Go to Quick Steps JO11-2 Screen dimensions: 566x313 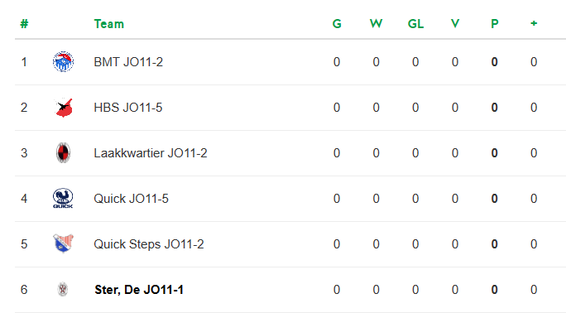(149, 244)
